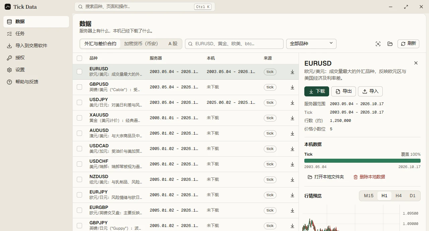Sort by 本机 column header

coord(211,58)
